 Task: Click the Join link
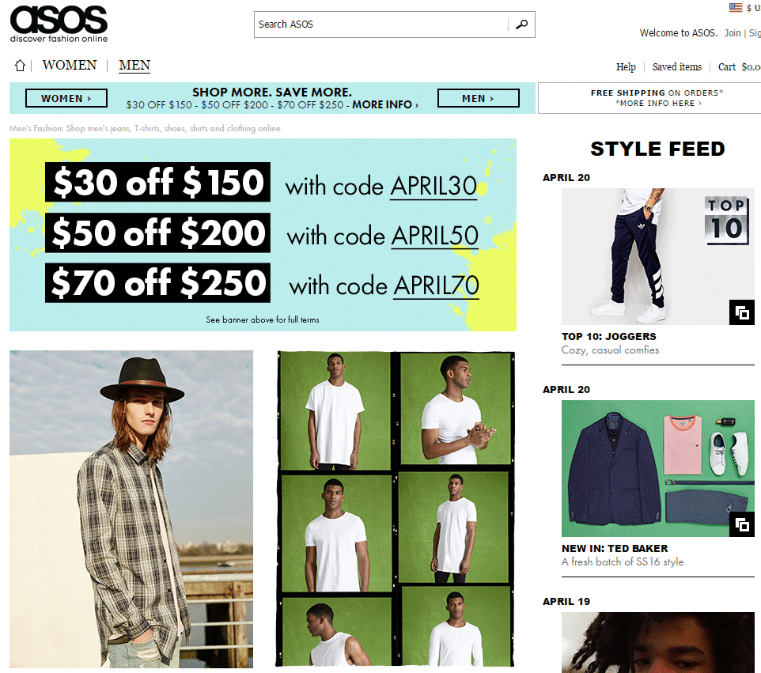pyautogui.click(x=733, y=33)
